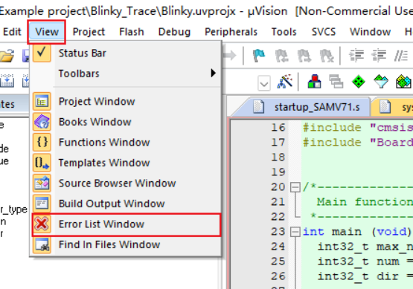Open the target selection dropdown arrow
This screenshot has height=289, width=413.
264,84
